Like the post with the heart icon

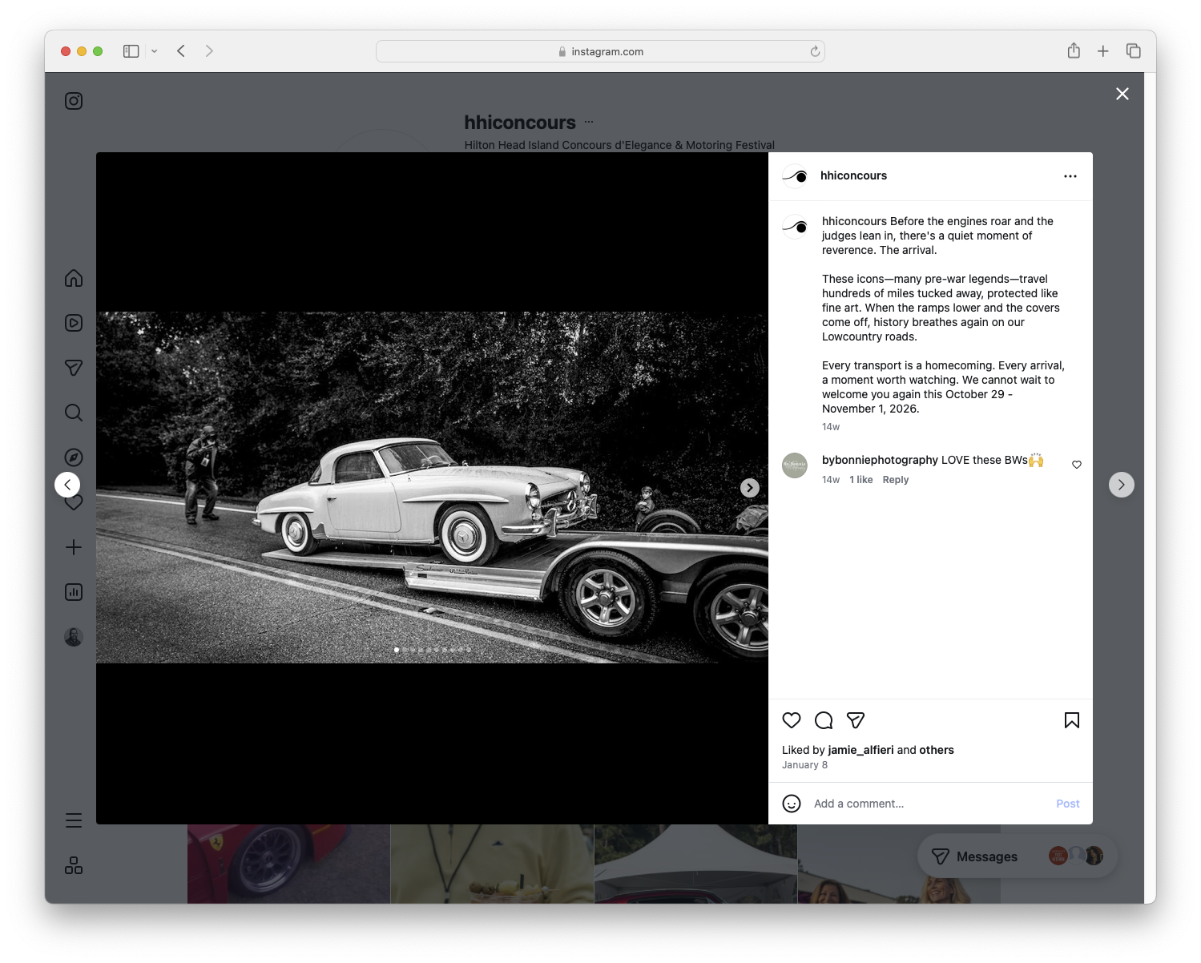(x=791, y=720)
